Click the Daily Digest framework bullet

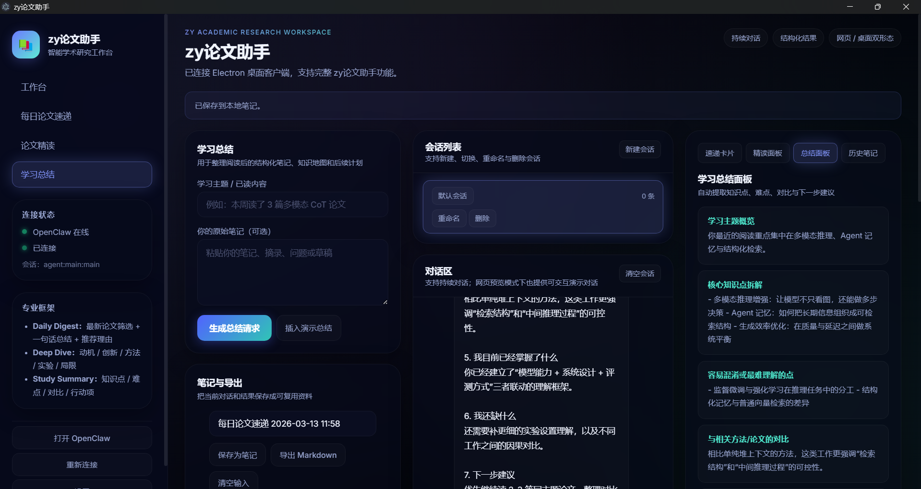(86, 333)
